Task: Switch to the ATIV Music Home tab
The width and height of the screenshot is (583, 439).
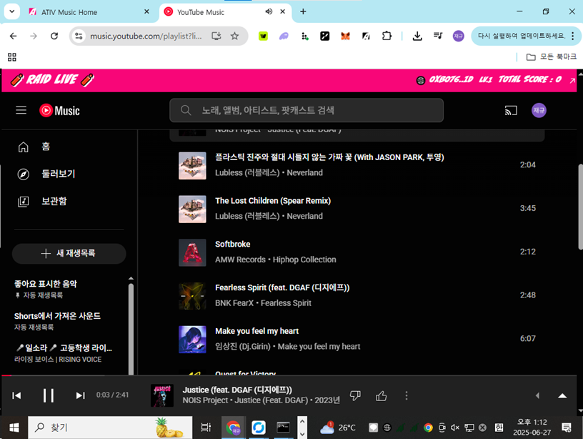Action: [x=89, y=12]
